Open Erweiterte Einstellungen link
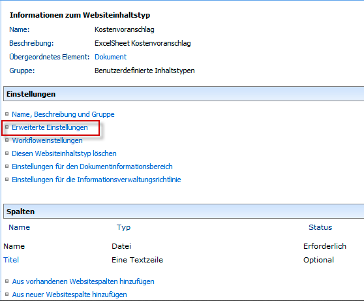This screenshot has width=364, height=301. point(50,127)
